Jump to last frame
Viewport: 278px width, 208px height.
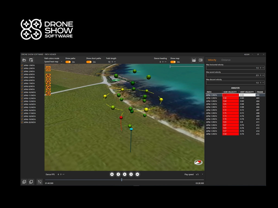pos(137,174)
